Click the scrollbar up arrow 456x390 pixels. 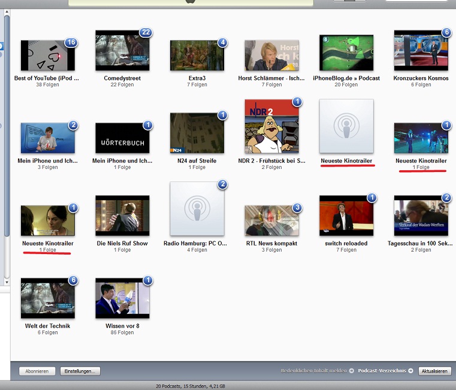tap(7, 12)
